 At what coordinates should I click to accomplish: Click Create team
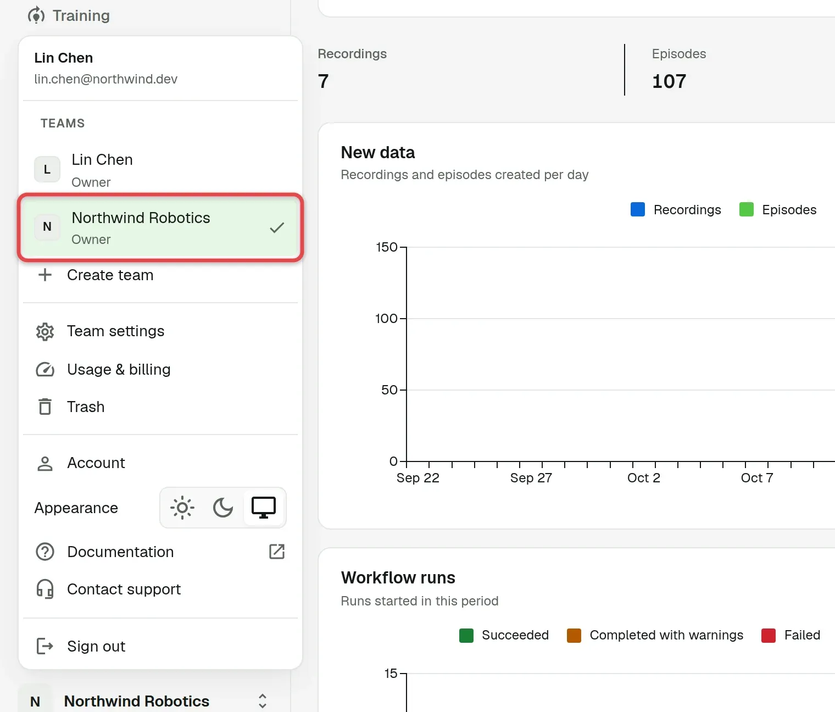[160, 275]
